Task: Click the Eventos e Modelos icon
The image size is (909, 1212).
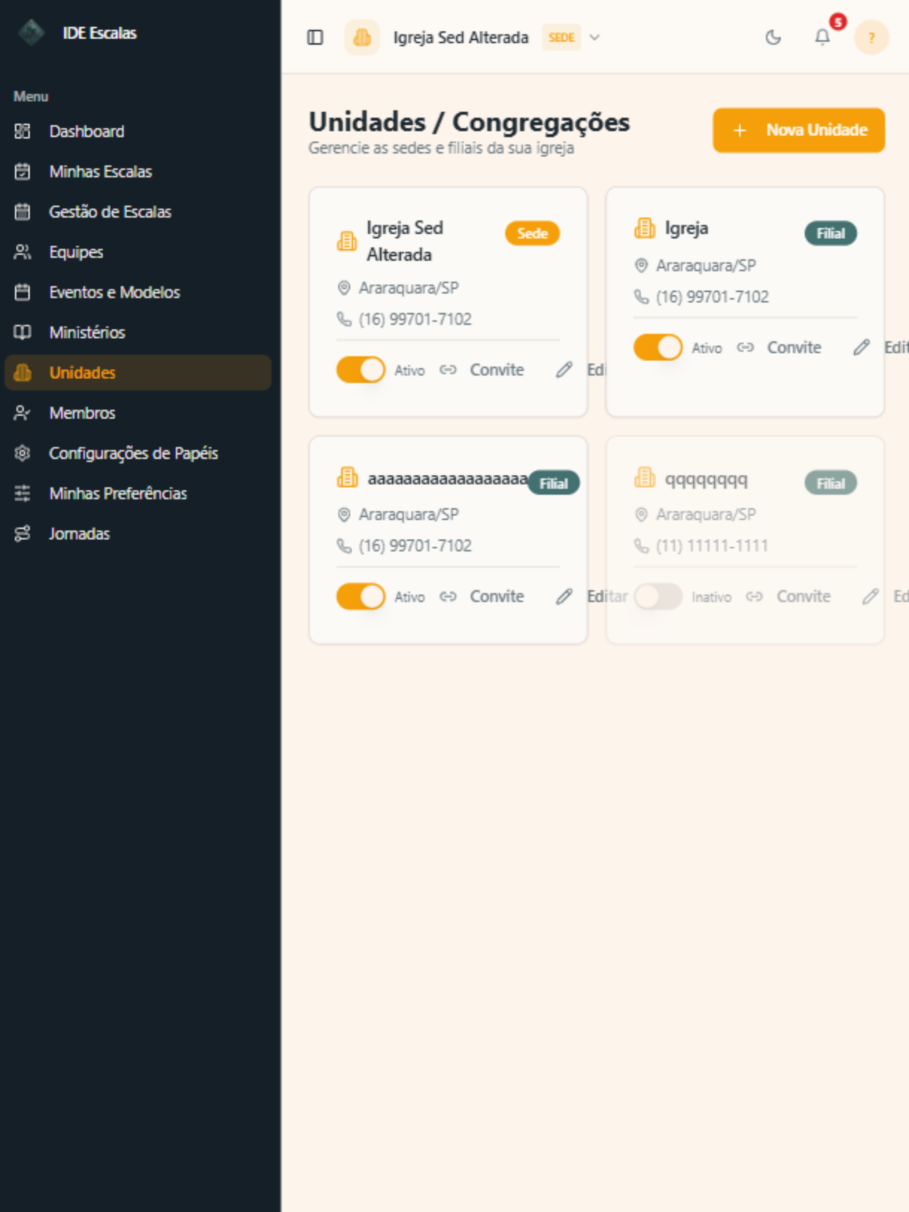Action: pos(22,292)
